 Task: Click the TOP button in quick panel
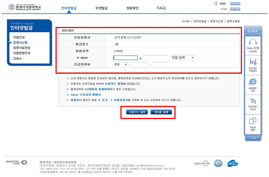(253, 138)
